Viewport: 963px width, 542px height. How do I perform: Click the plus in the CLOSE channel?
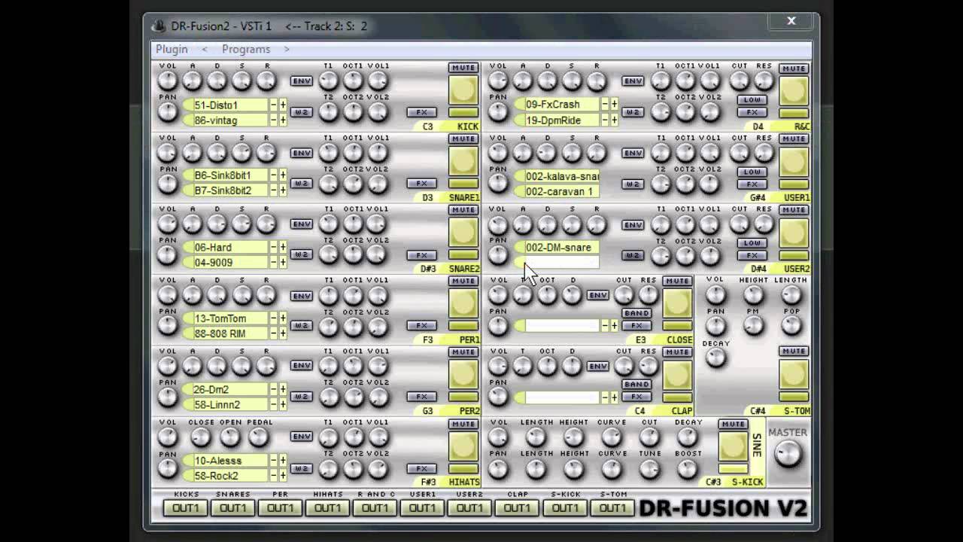[x=614, y=325]
